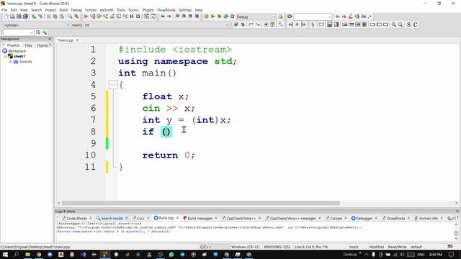Close the Management panel
461x259 pixels.
tap(50, 39)
